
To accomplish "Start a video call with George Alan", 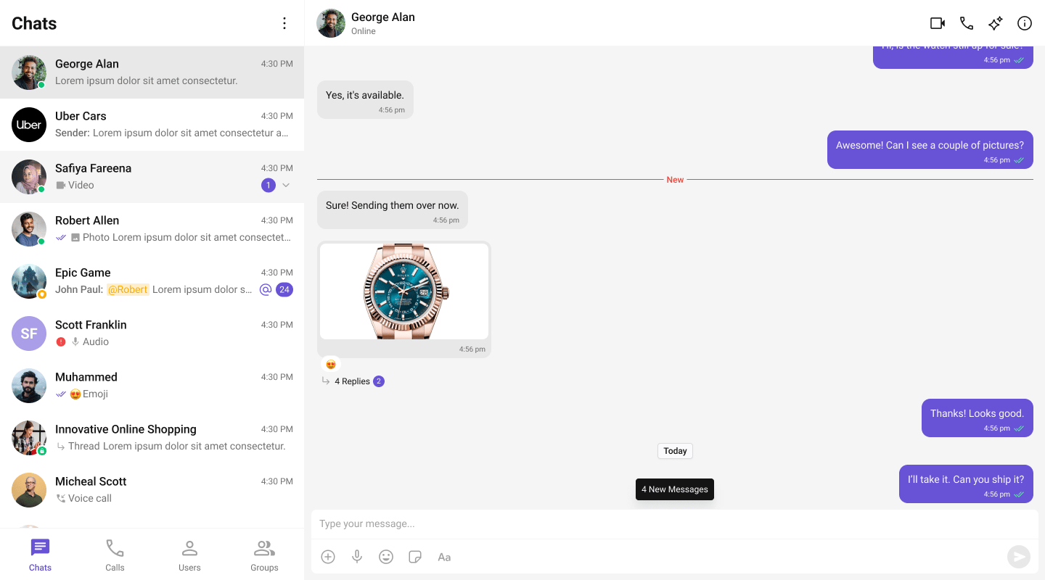I will tap(938, 23).
